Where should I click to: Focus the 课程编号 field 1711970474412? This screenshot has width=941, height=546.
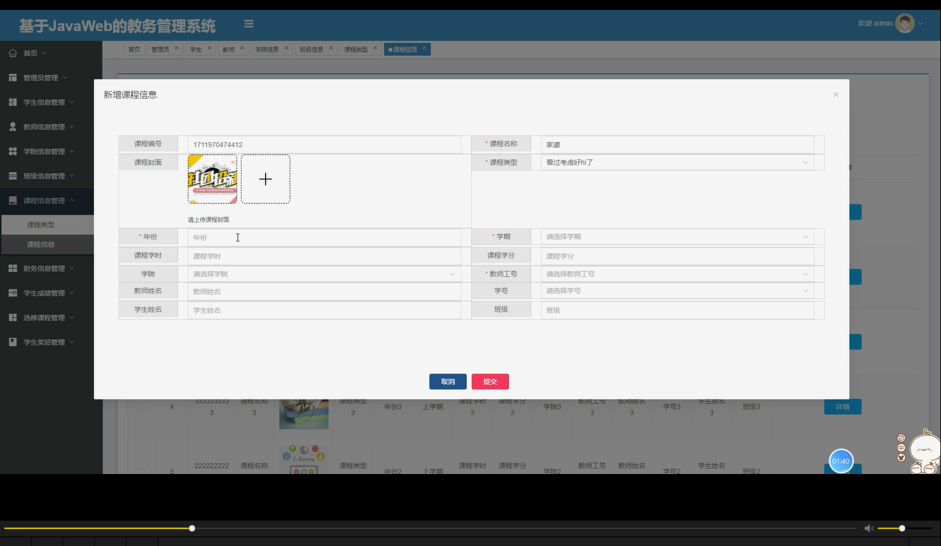click(x=324, y=145)
